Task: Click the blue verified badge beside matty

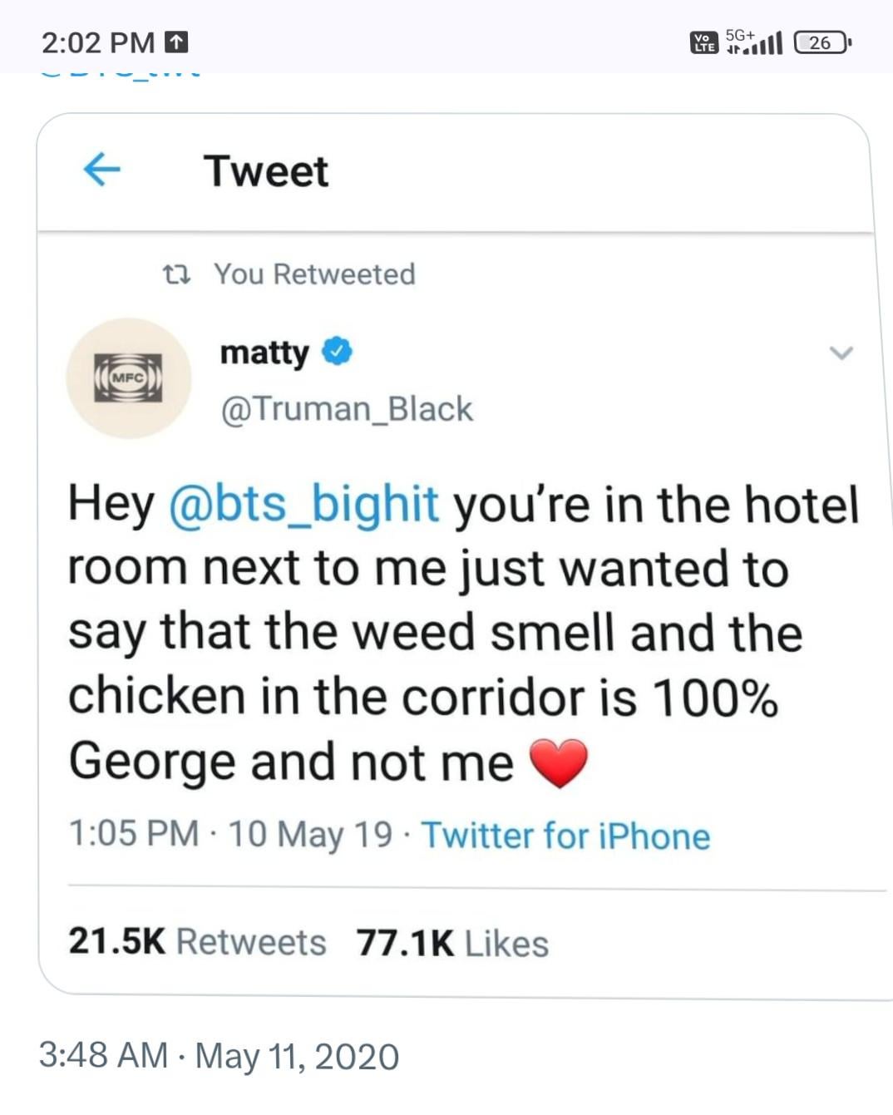Action: 337,352
